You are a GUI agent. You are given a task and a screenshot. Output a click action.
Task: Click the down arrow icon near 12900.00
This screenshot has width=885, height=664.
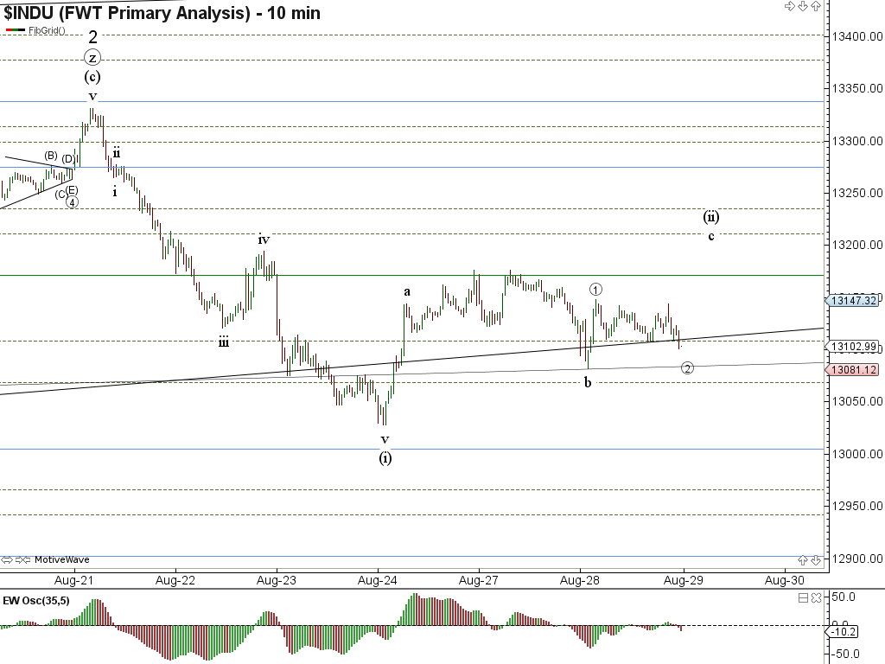coord(815,559)
